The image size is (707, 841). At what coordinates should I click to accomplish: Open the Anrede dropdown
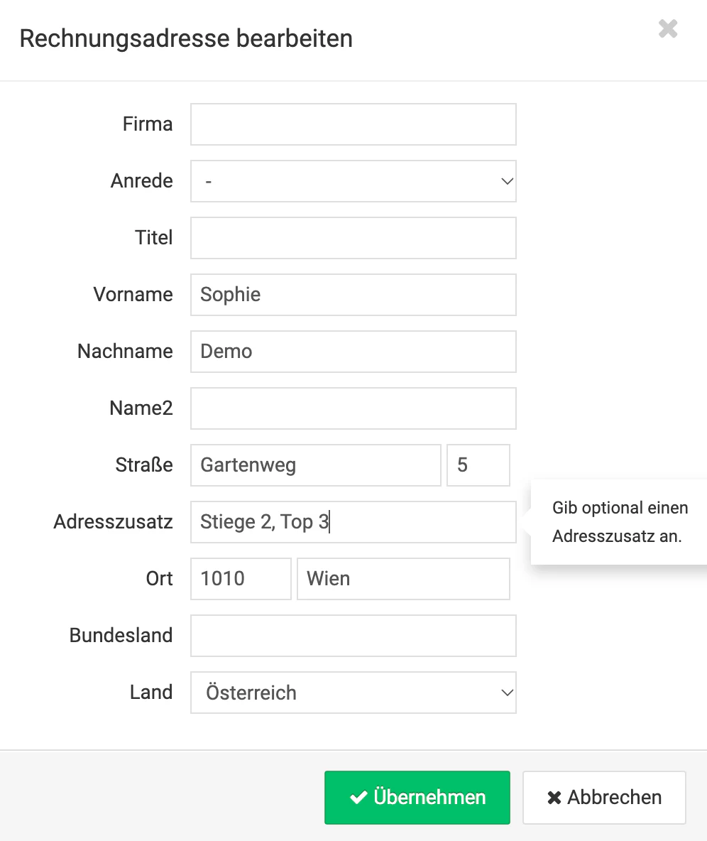(x=353, y=181)
